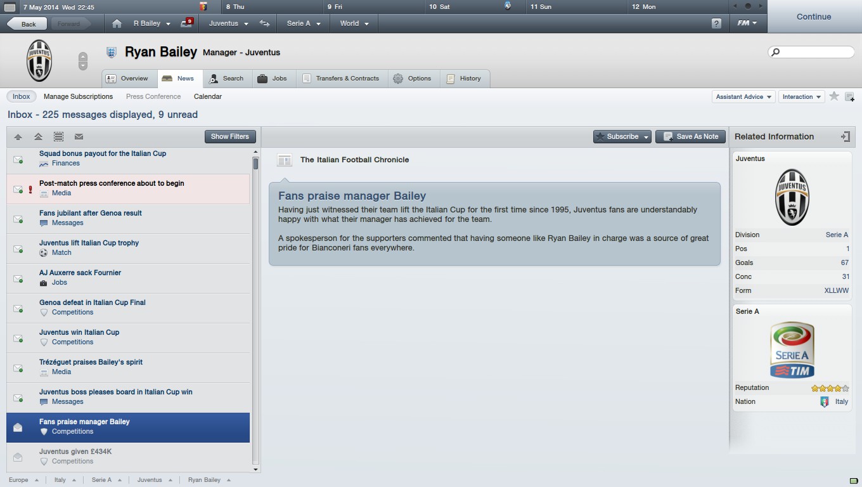Open the Calendar sub-tab

pyautogui.click(x=208, y=96)
